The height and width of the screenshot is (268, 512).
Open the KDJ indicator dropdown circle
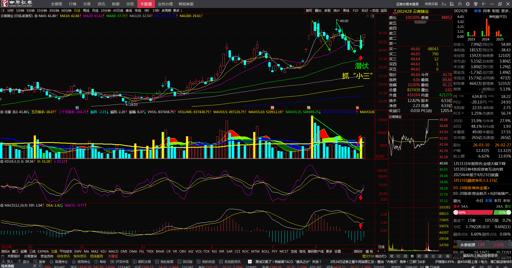coord(2,162)
